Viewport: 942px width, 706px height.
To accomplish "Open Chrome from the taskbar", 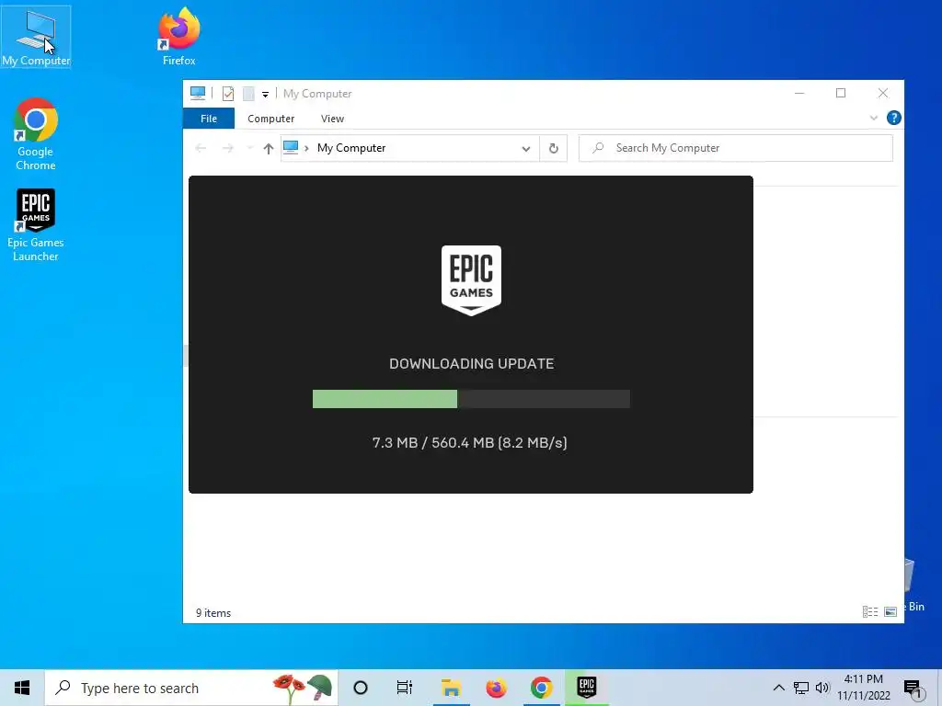I will click(x=541, y=688).
